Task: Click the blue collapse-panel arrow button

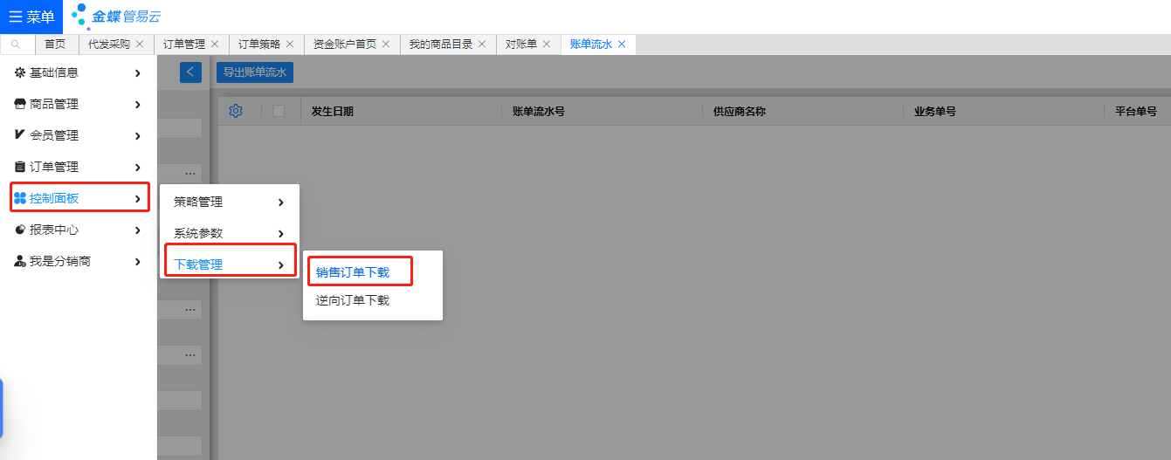Action: point(190,72)
